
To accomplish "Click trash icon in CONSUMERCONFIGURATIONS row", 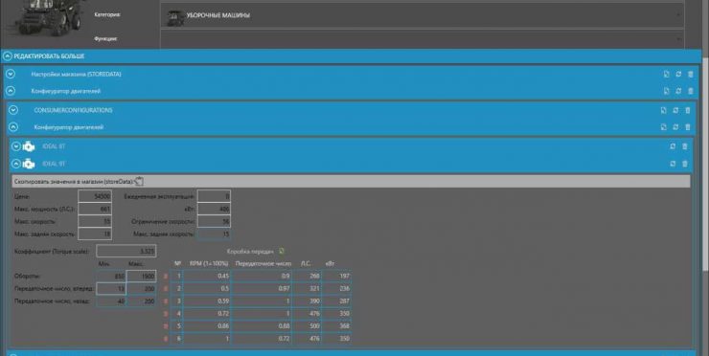I will 688,110.
